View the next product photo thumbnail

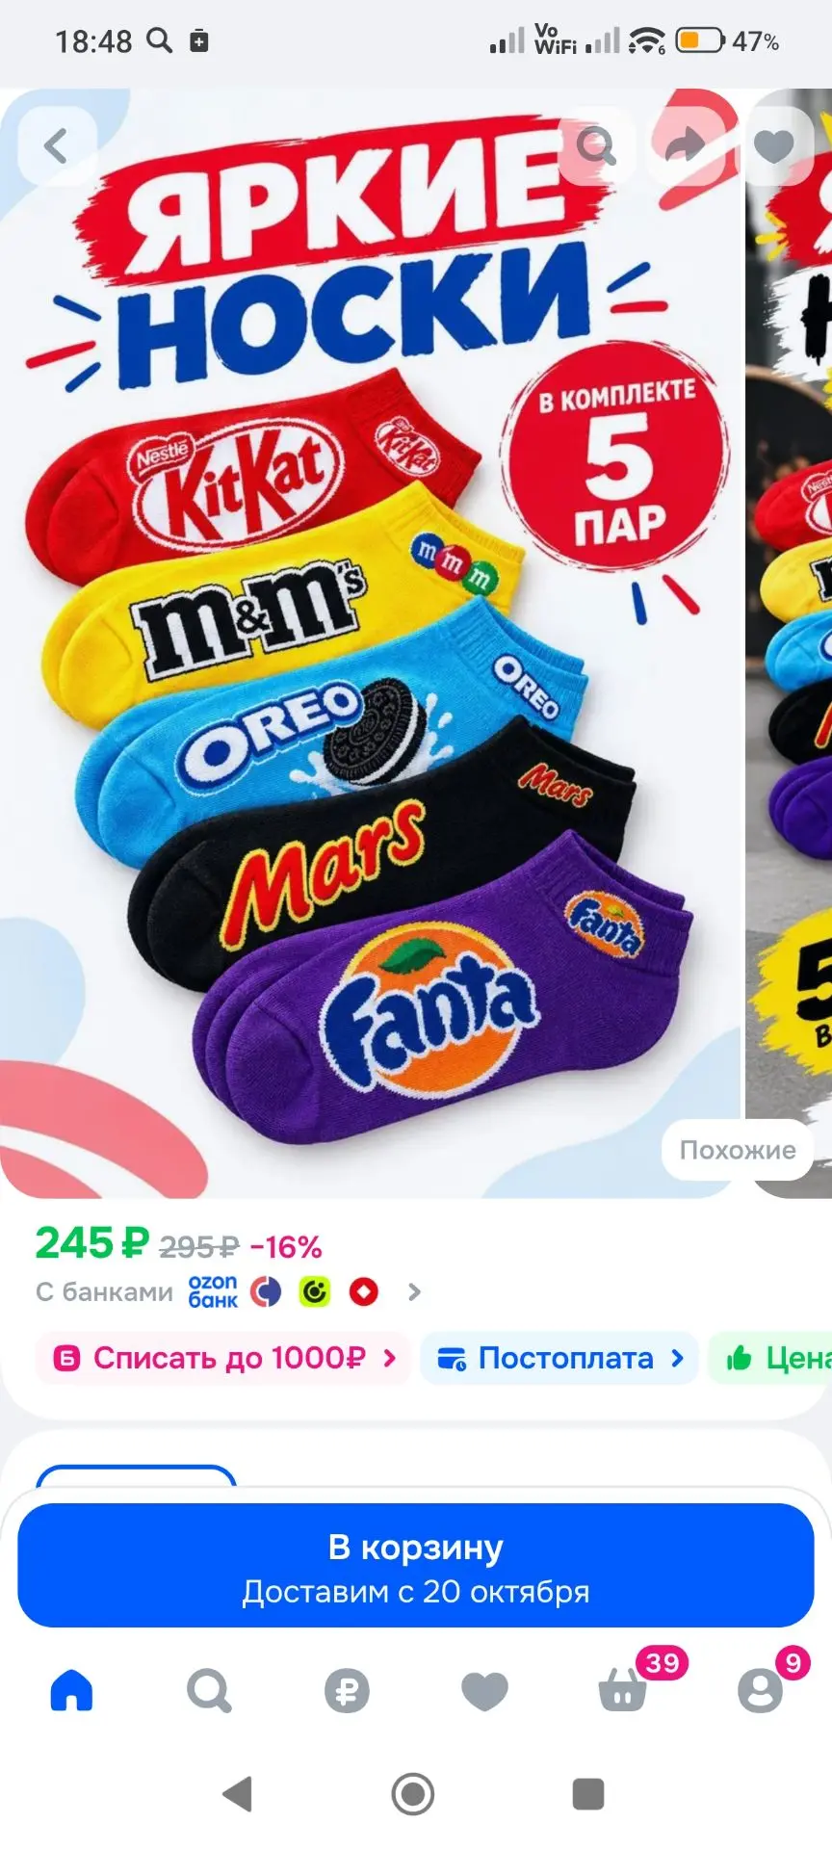pos(790,643)
